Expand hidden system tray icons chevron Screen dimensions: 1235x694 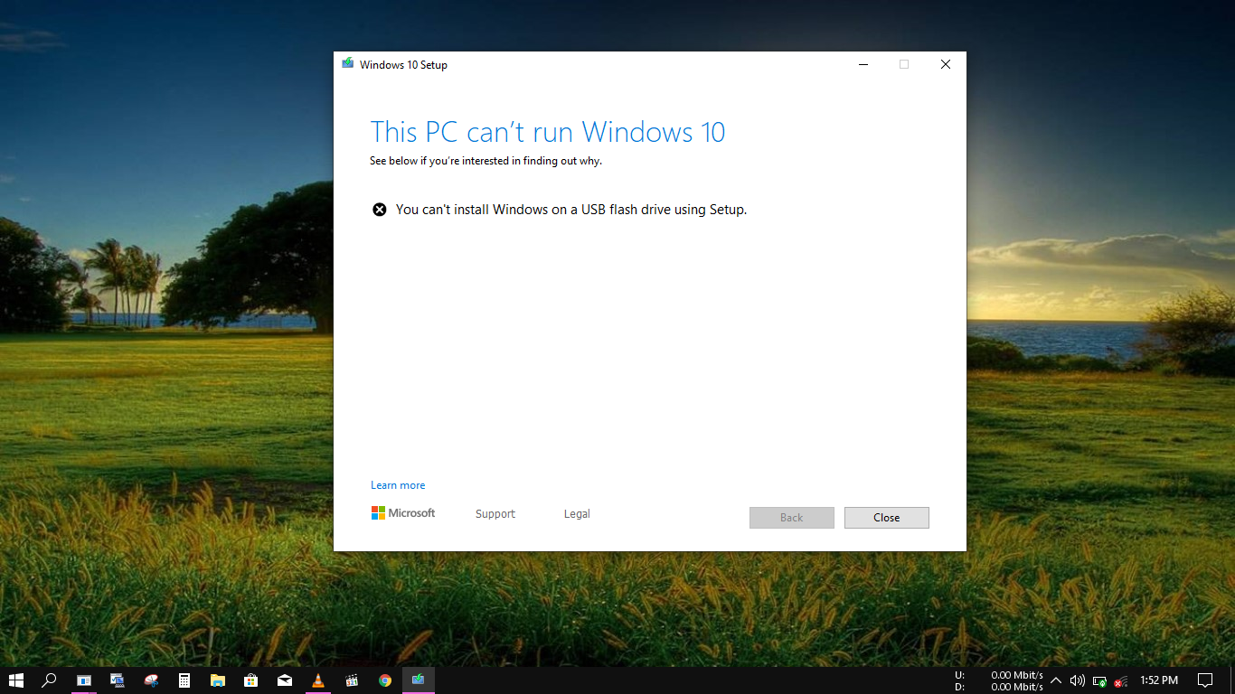coord(1055,680)
